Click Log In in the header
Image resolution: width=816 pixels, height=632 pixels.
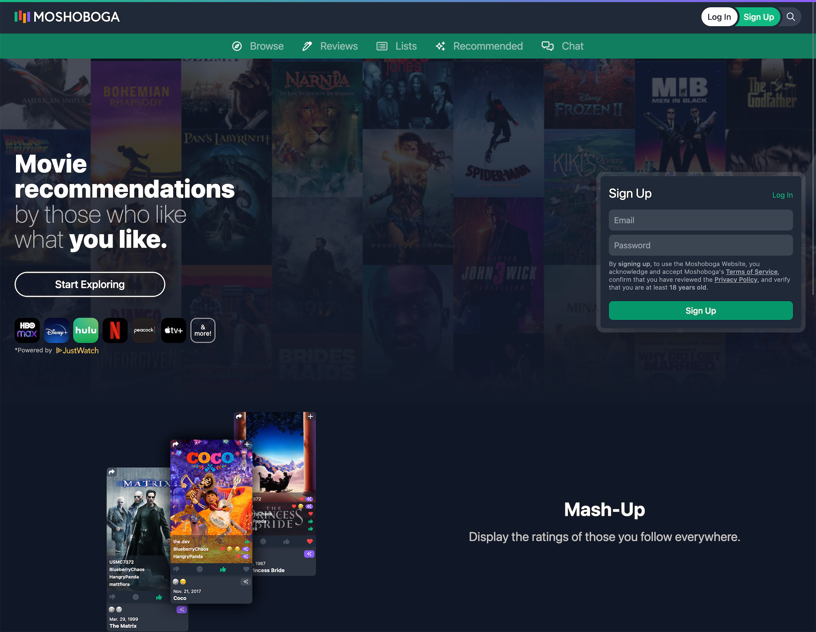tap(719, 17)
